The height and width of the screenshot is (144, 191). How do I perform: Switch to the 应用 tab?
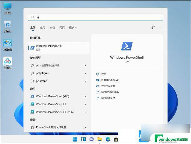42,28
